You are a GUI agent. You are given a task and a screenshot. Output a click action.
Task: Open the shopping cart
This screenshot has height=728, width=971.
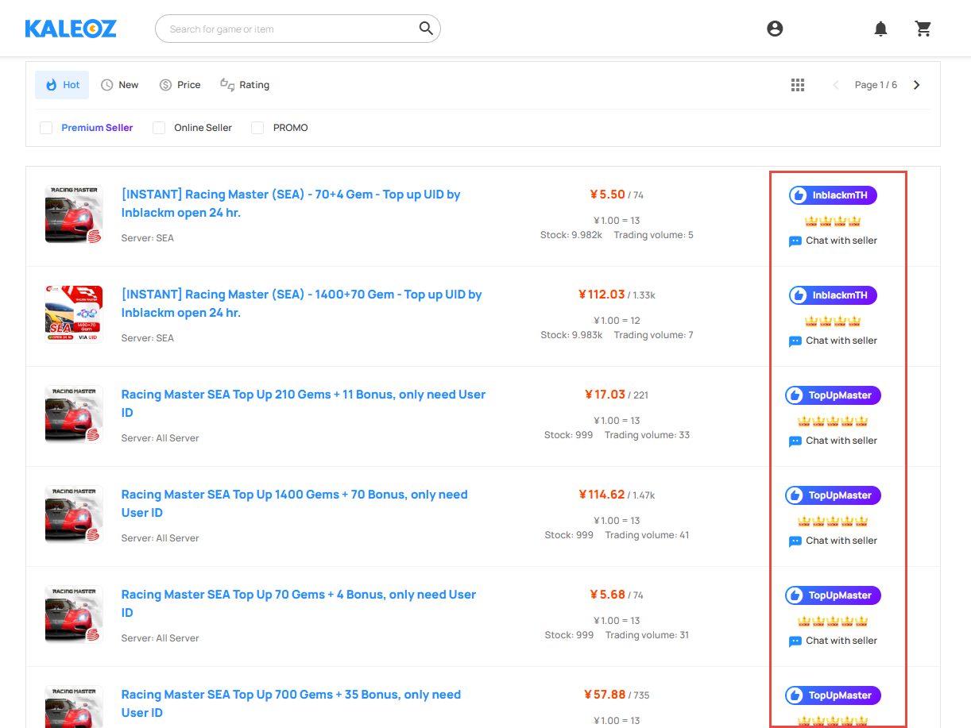click(923, 29)
